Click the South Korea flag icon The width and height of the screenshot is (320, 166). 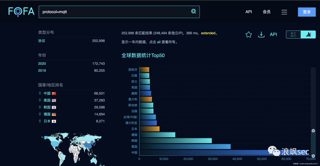pos(54,107)
